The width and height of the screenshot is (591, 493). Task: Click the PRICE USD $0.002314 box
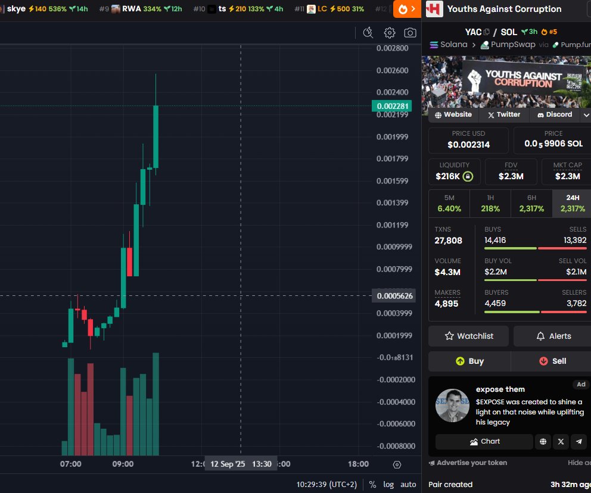pyautogui.click(x=468, y=141)
